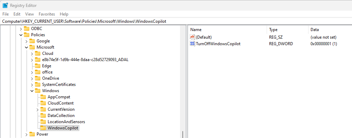Open the Help menu
The width and height of the screenshot is (352, 138).
64,14
